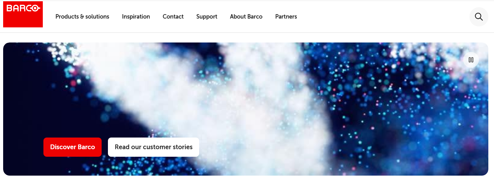Click the red Barco logo
This screenshot has width=494, height=186.
click(x=23, y=14)
